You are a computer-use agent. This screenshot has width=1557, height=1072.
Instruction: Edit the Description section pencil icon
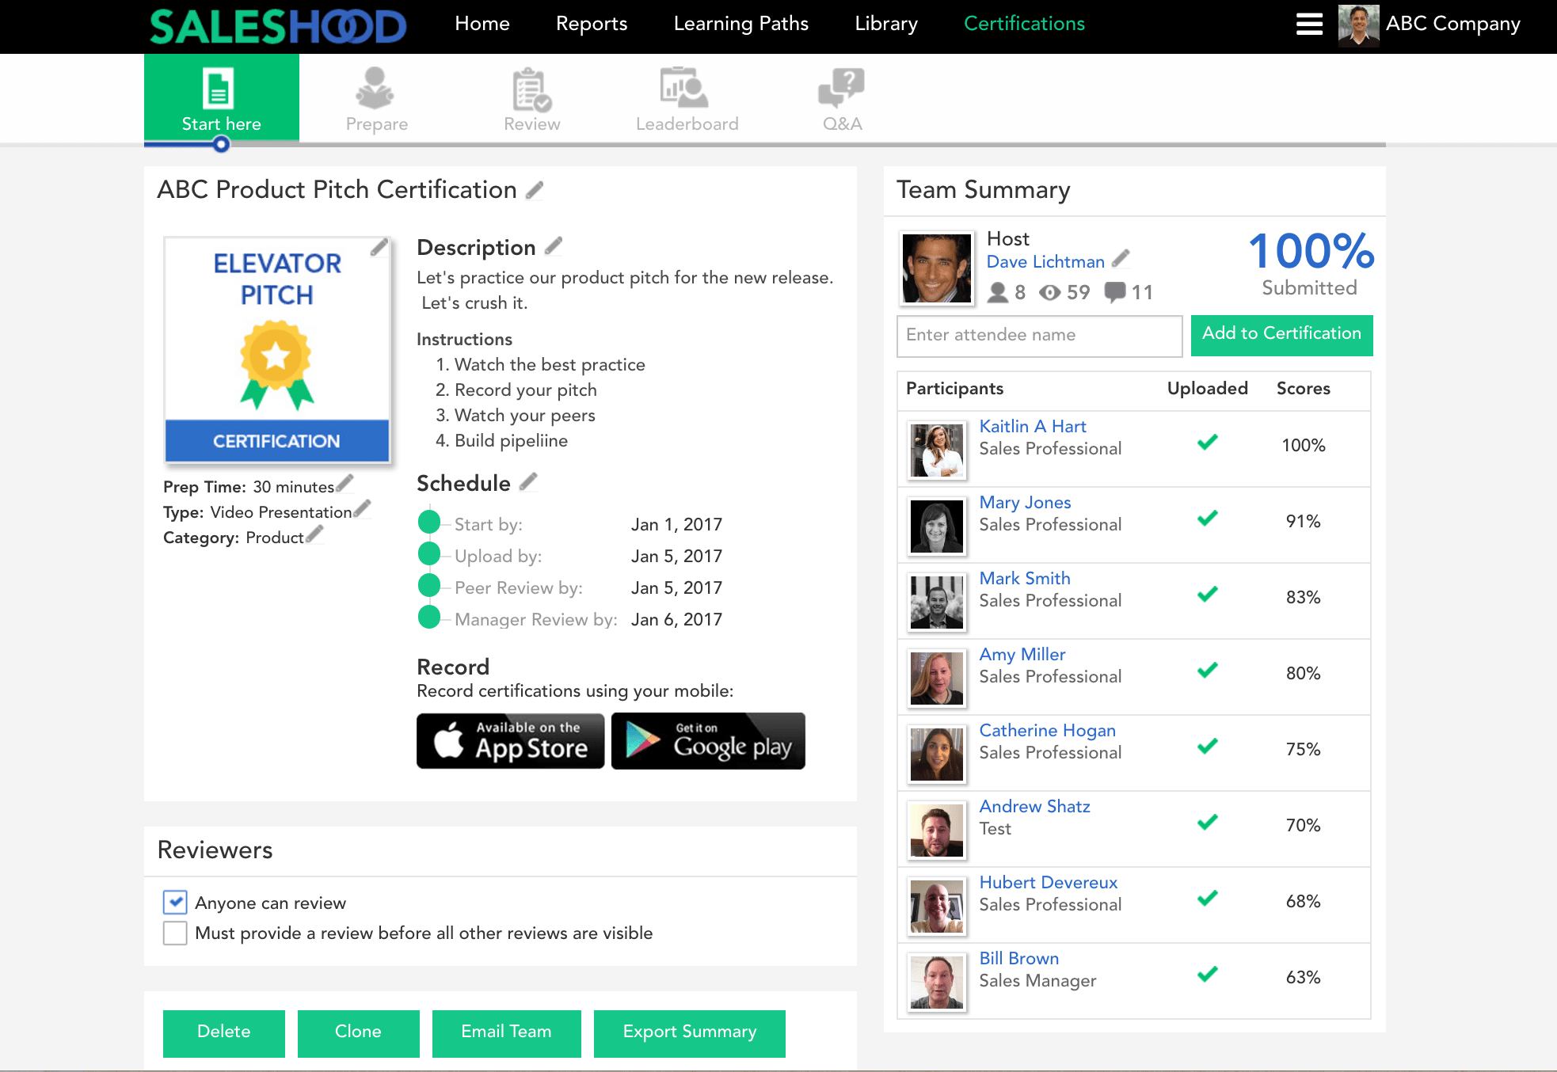(x=554, y=246)
